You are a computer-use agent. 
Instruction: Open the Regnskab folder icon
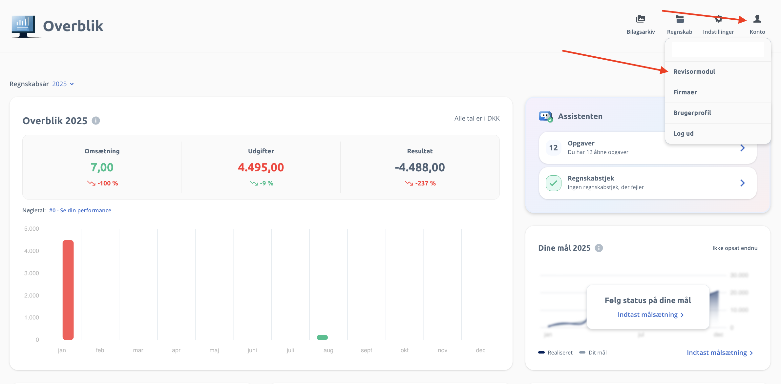(x=680, y=19)
